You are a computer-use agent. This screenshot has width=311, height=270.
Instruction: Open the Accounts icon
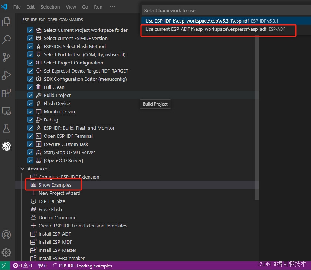(x=6, y=235)
